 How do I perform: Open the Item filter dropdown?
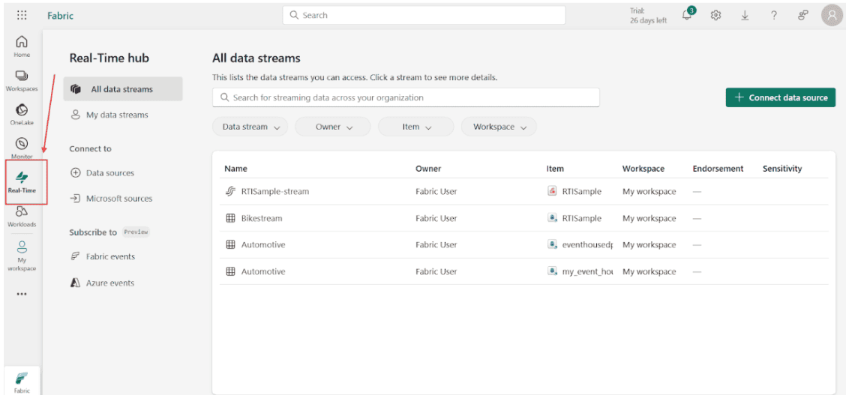[416, 127]
